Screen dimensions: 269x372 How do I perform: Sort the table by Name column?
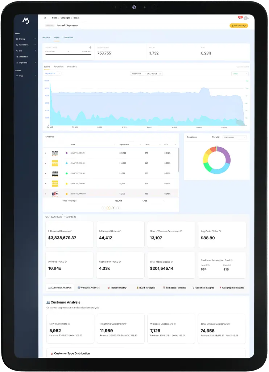(x=115, y=145)
